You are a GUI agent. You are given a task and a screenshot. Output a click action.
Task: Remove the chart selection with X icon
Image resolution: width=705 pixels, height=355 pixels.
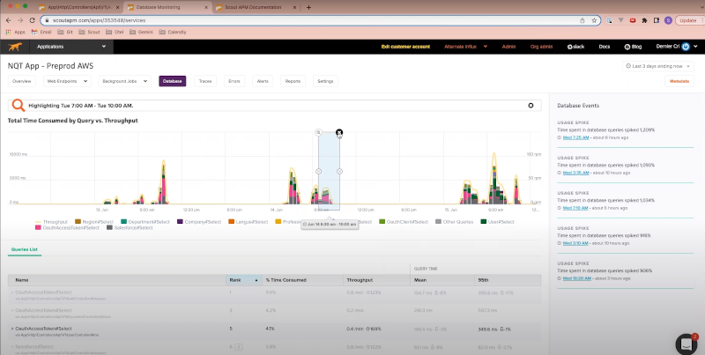point(339,132)
